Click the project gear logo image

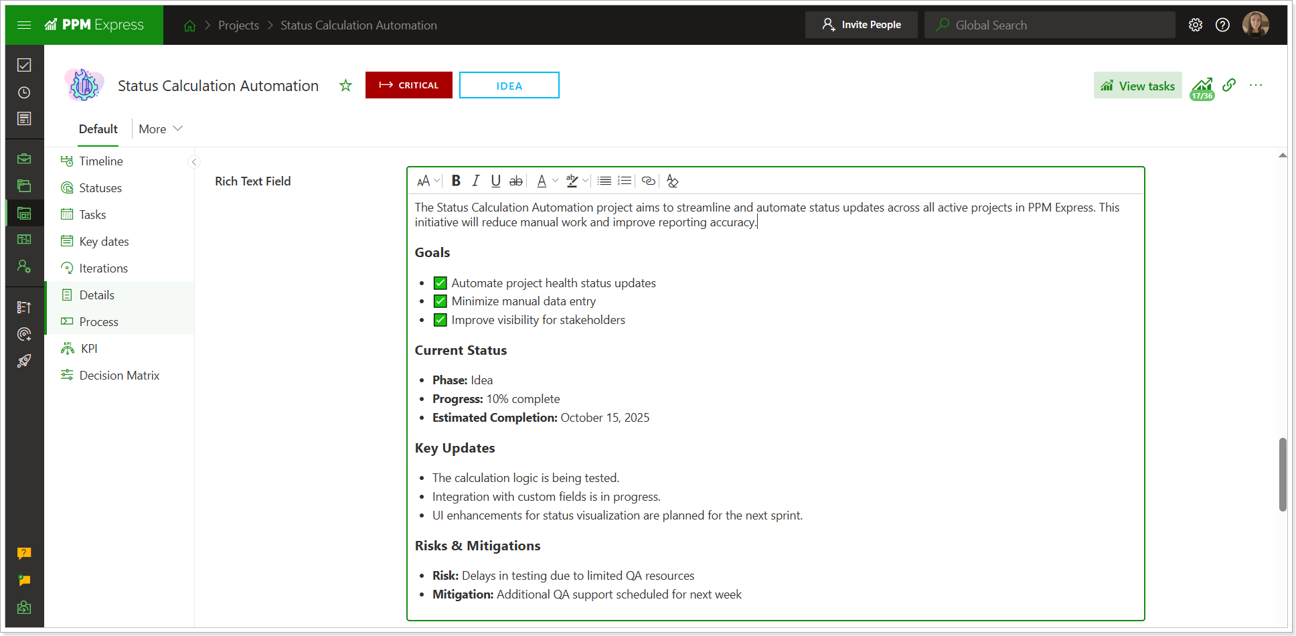pyautogui.click(x=84, y=85)
